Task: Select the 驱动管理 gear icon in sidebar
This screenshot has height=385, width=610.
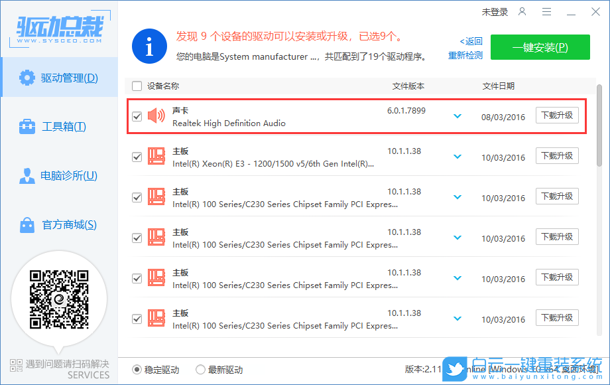Action: coord(26,77)
